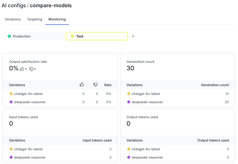Click the plus icon next to Test
Viewport: 238px width, 164px height.
133,36
